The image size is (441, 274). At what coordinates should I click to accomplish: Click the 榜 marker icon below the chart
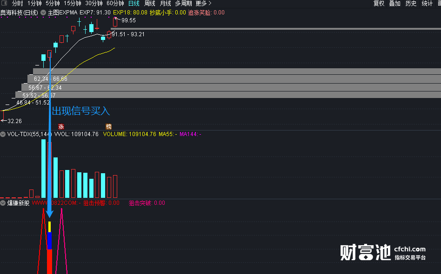point(108,126)
